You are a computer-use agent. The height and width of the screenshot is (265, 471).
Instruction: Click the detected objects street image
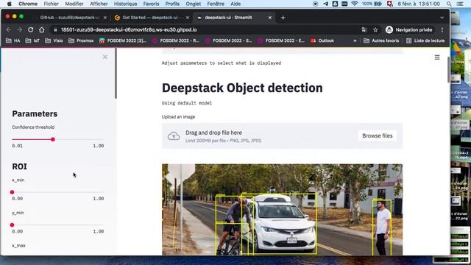282,209
